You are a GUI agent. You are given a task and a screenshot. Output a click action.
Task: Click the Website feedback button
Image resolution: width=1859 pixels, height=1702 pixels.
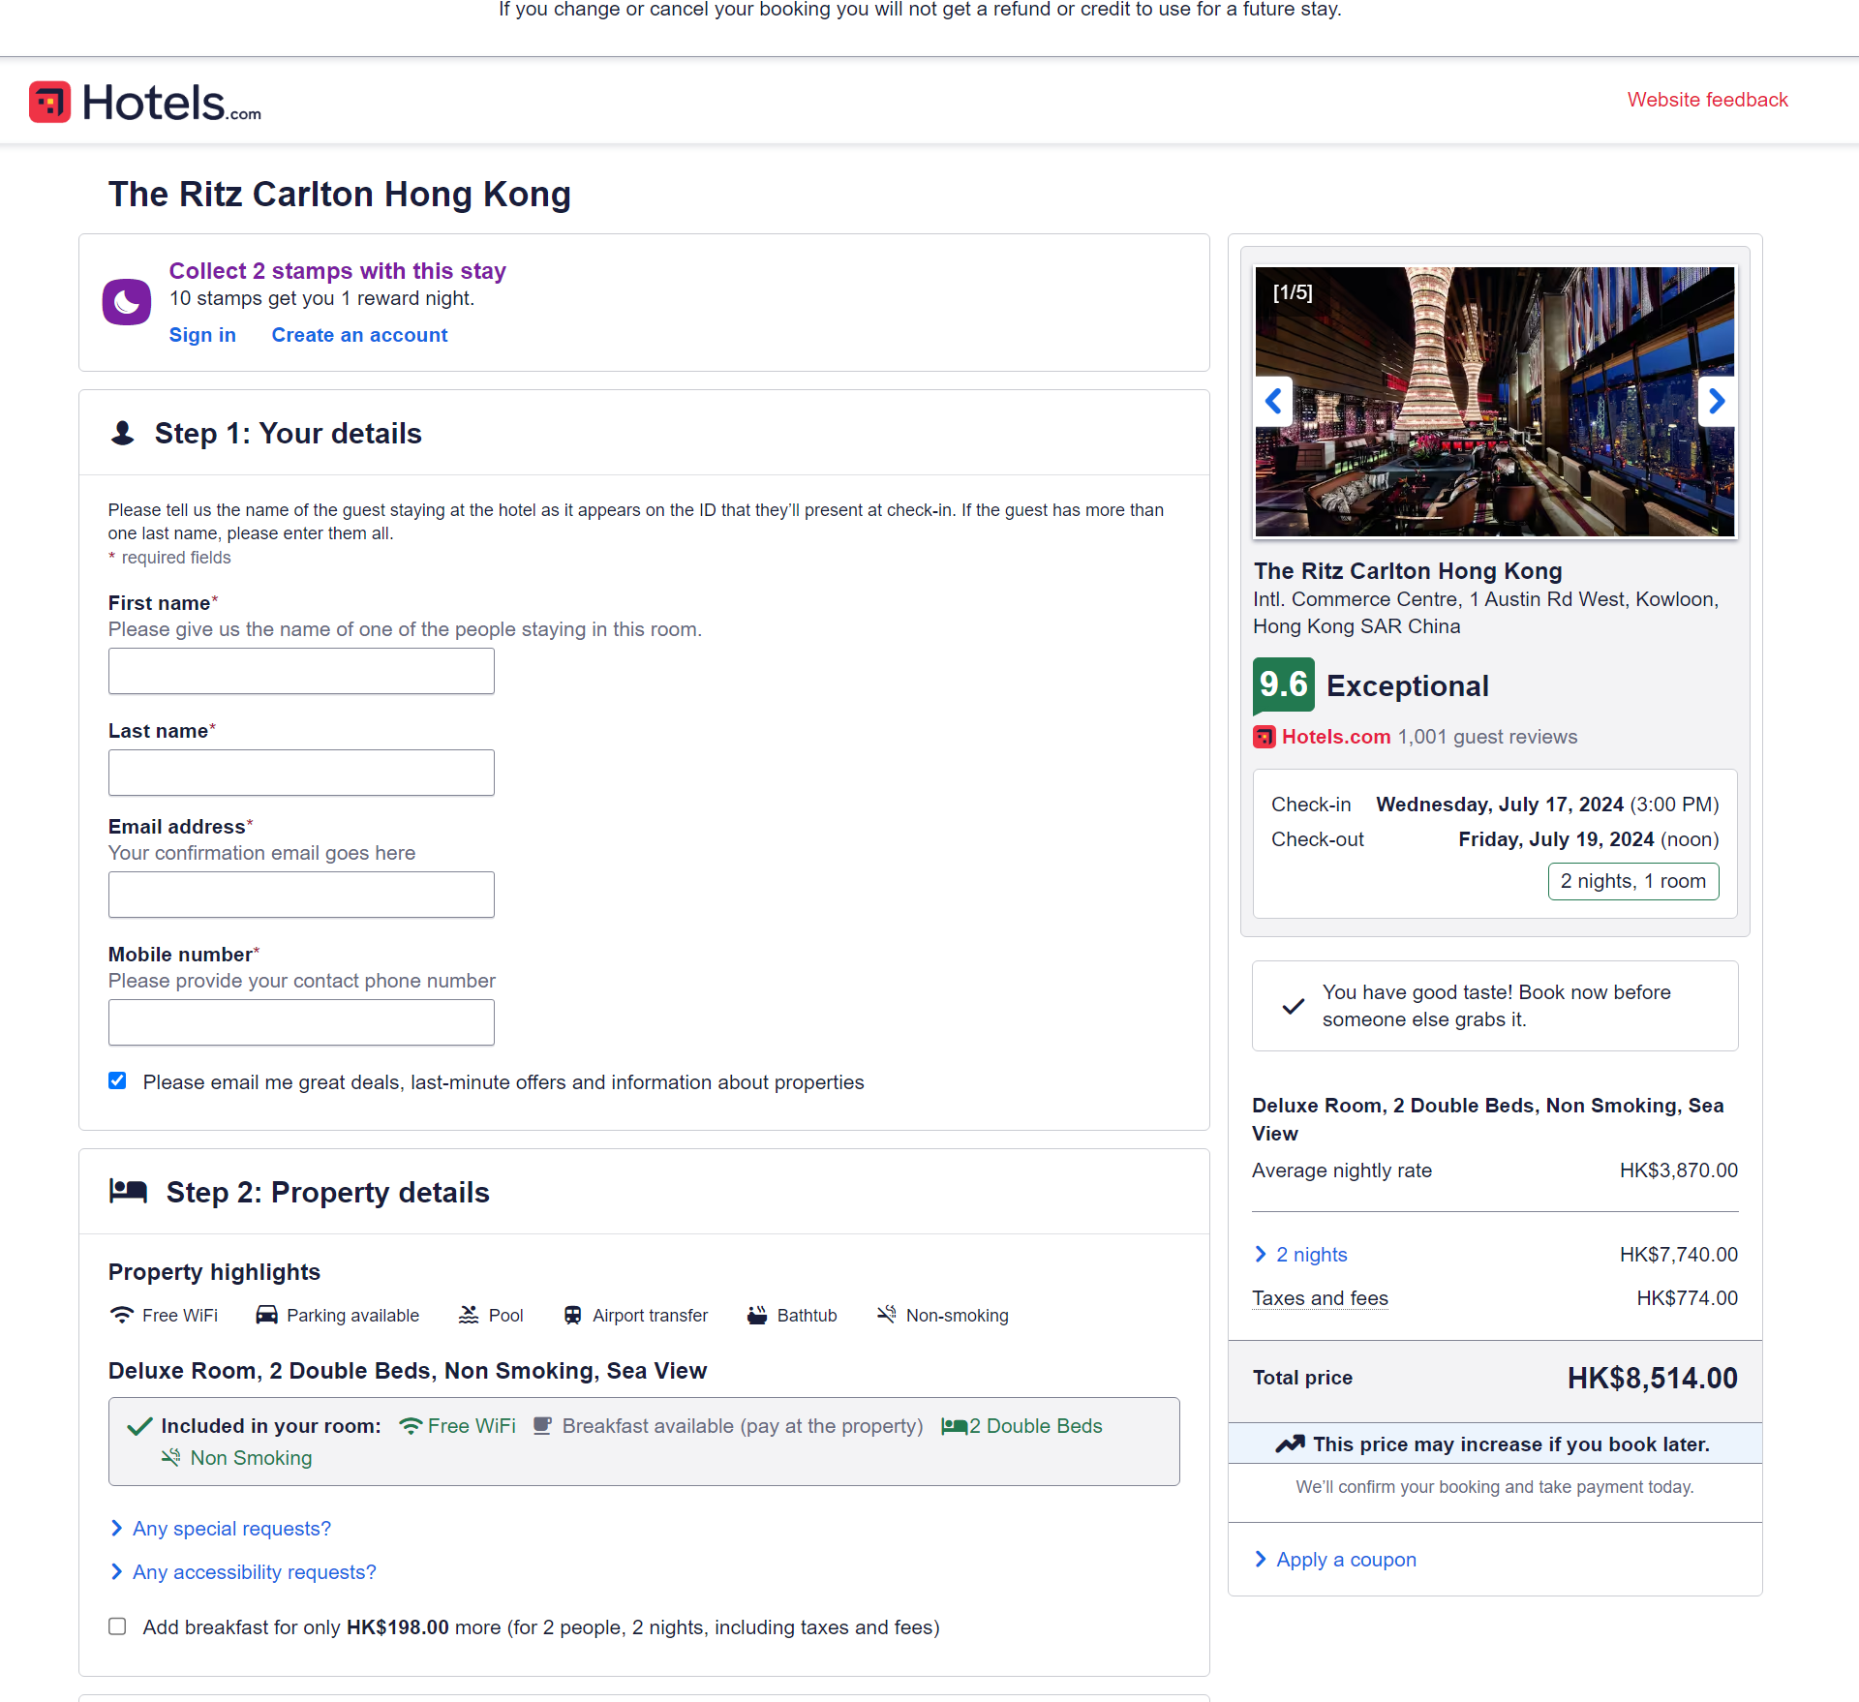[x=1708, y=101]
